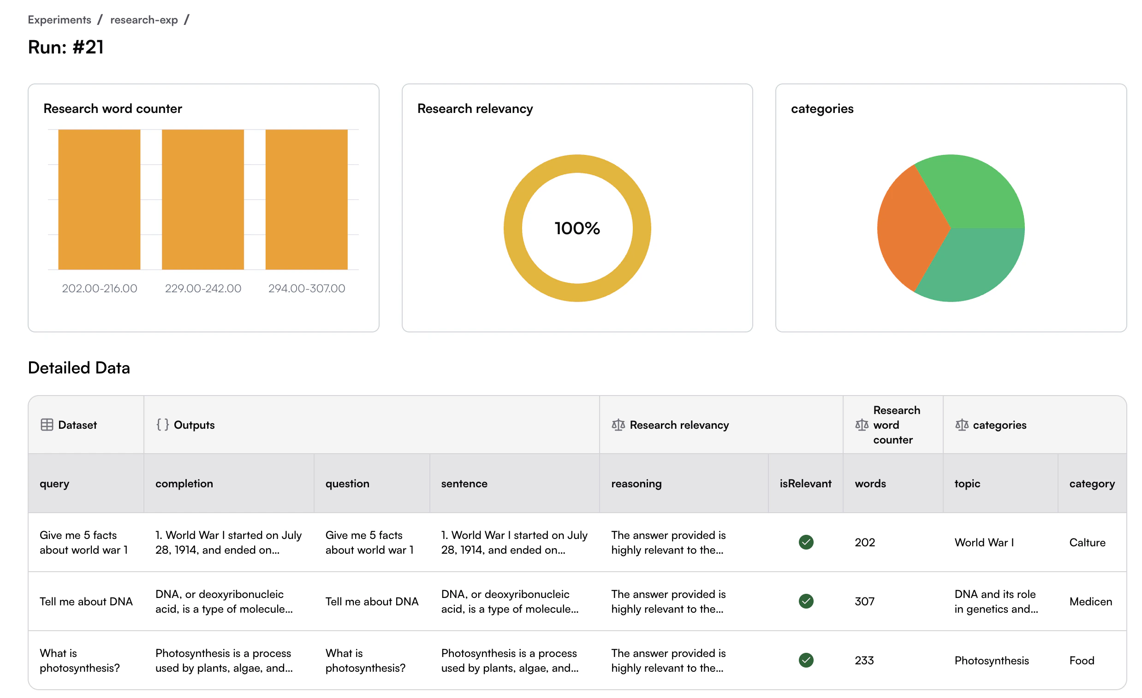The image size is (1142, 698).
Task: Open the research-exp breadcrumb link
Action: pos(144,20)
